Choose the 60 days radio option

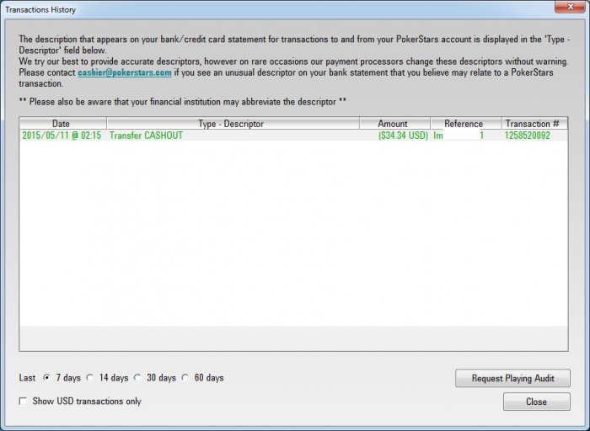click(185, 378)
